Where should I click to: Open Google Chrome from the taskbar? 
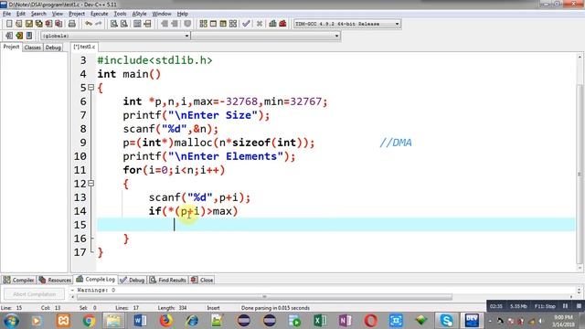[89, 321]
